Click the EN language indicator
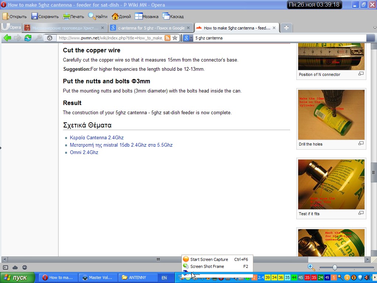This screenshot has height=283, width=377. pyautogui.click(x=164, y=278)
